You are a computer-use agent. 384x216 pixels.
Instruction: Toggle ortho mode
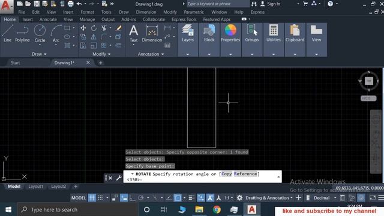pos(132,198)
